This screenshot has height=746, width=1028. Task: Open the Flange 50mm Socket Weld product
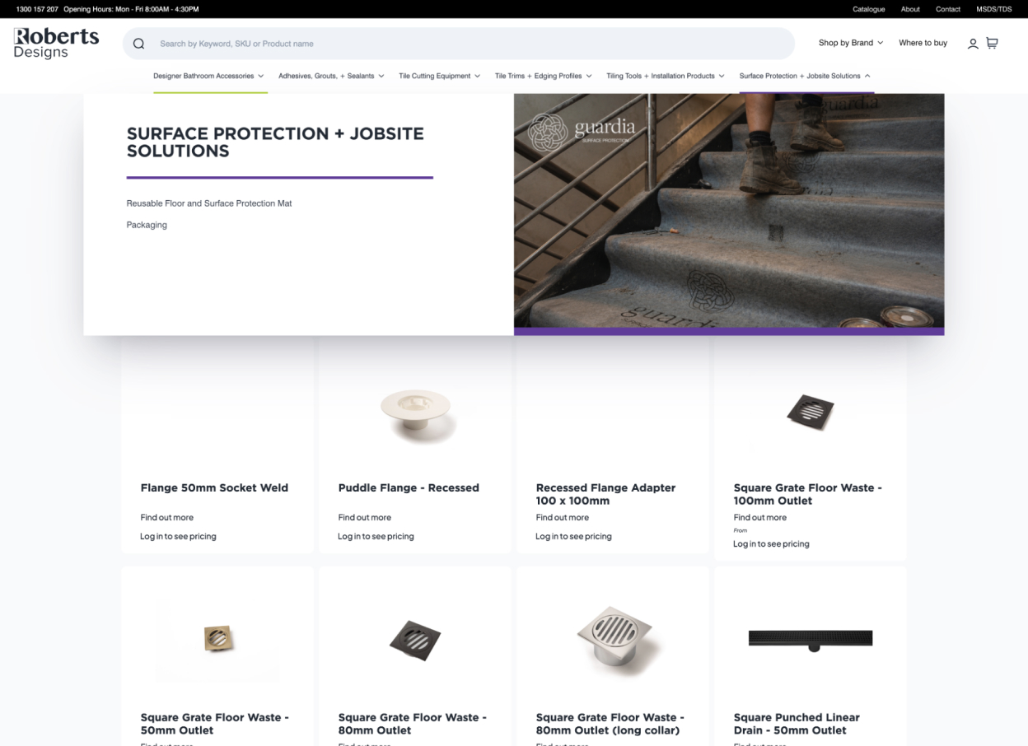(x=214, y=487)
